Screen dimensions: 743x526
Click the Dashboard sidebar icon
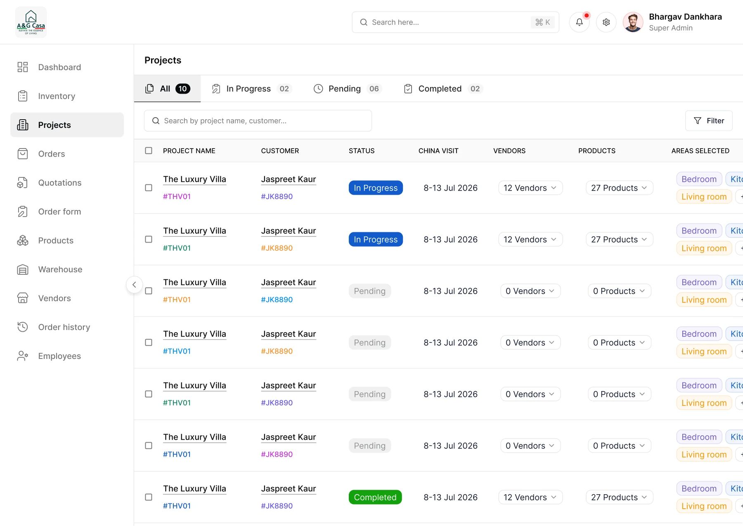(23, 67)
